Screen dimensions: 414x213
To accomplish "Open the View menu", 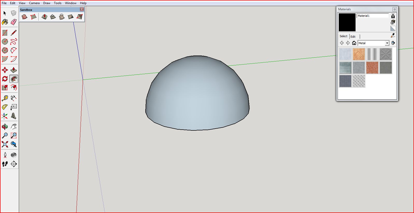I will pyautogui.click(x=22, y=3).
